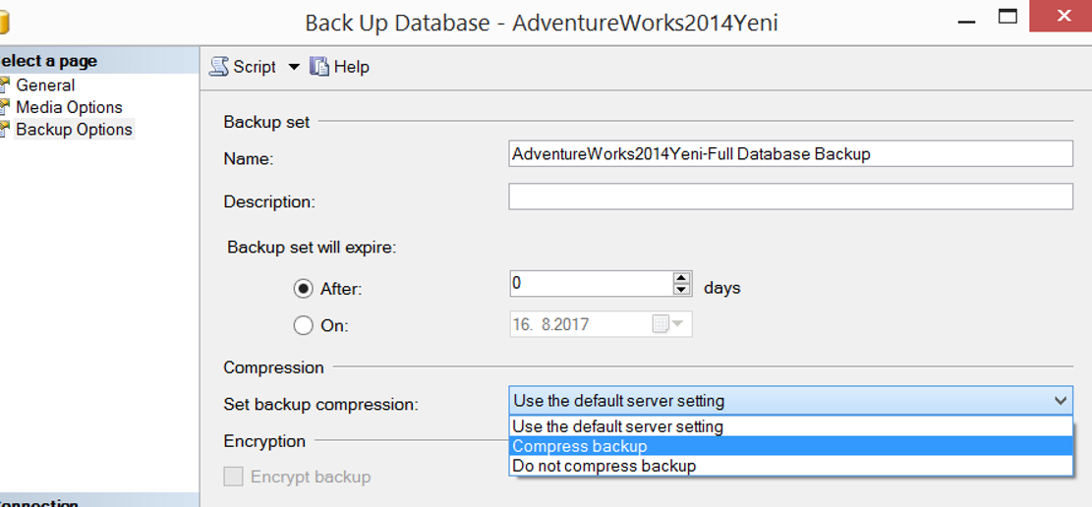Viewport: 1092px width, 507px height.
Task: Choose Compress backup from the list
Action: [790, 446]
